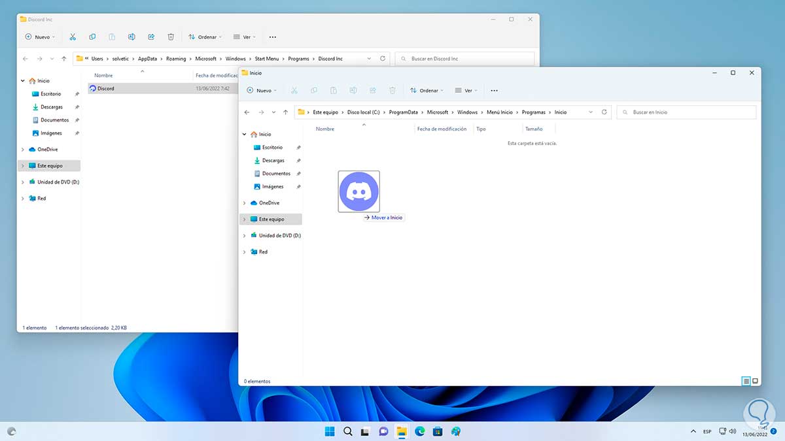The width and height of the screenshot is (785, 441).
Task: Select the Discord shortcut file
Action: tap(105, 88)
